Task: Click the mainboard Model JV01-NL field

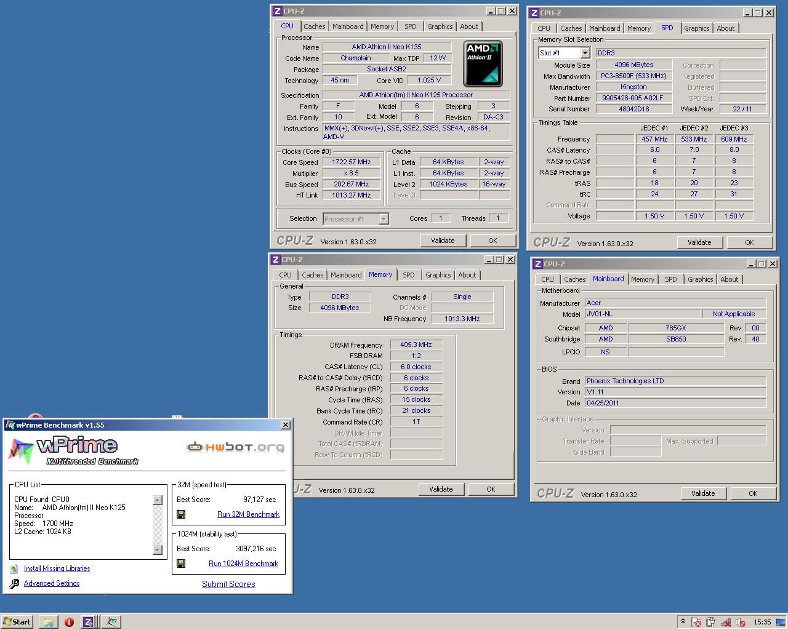Action: coord(643,314)
